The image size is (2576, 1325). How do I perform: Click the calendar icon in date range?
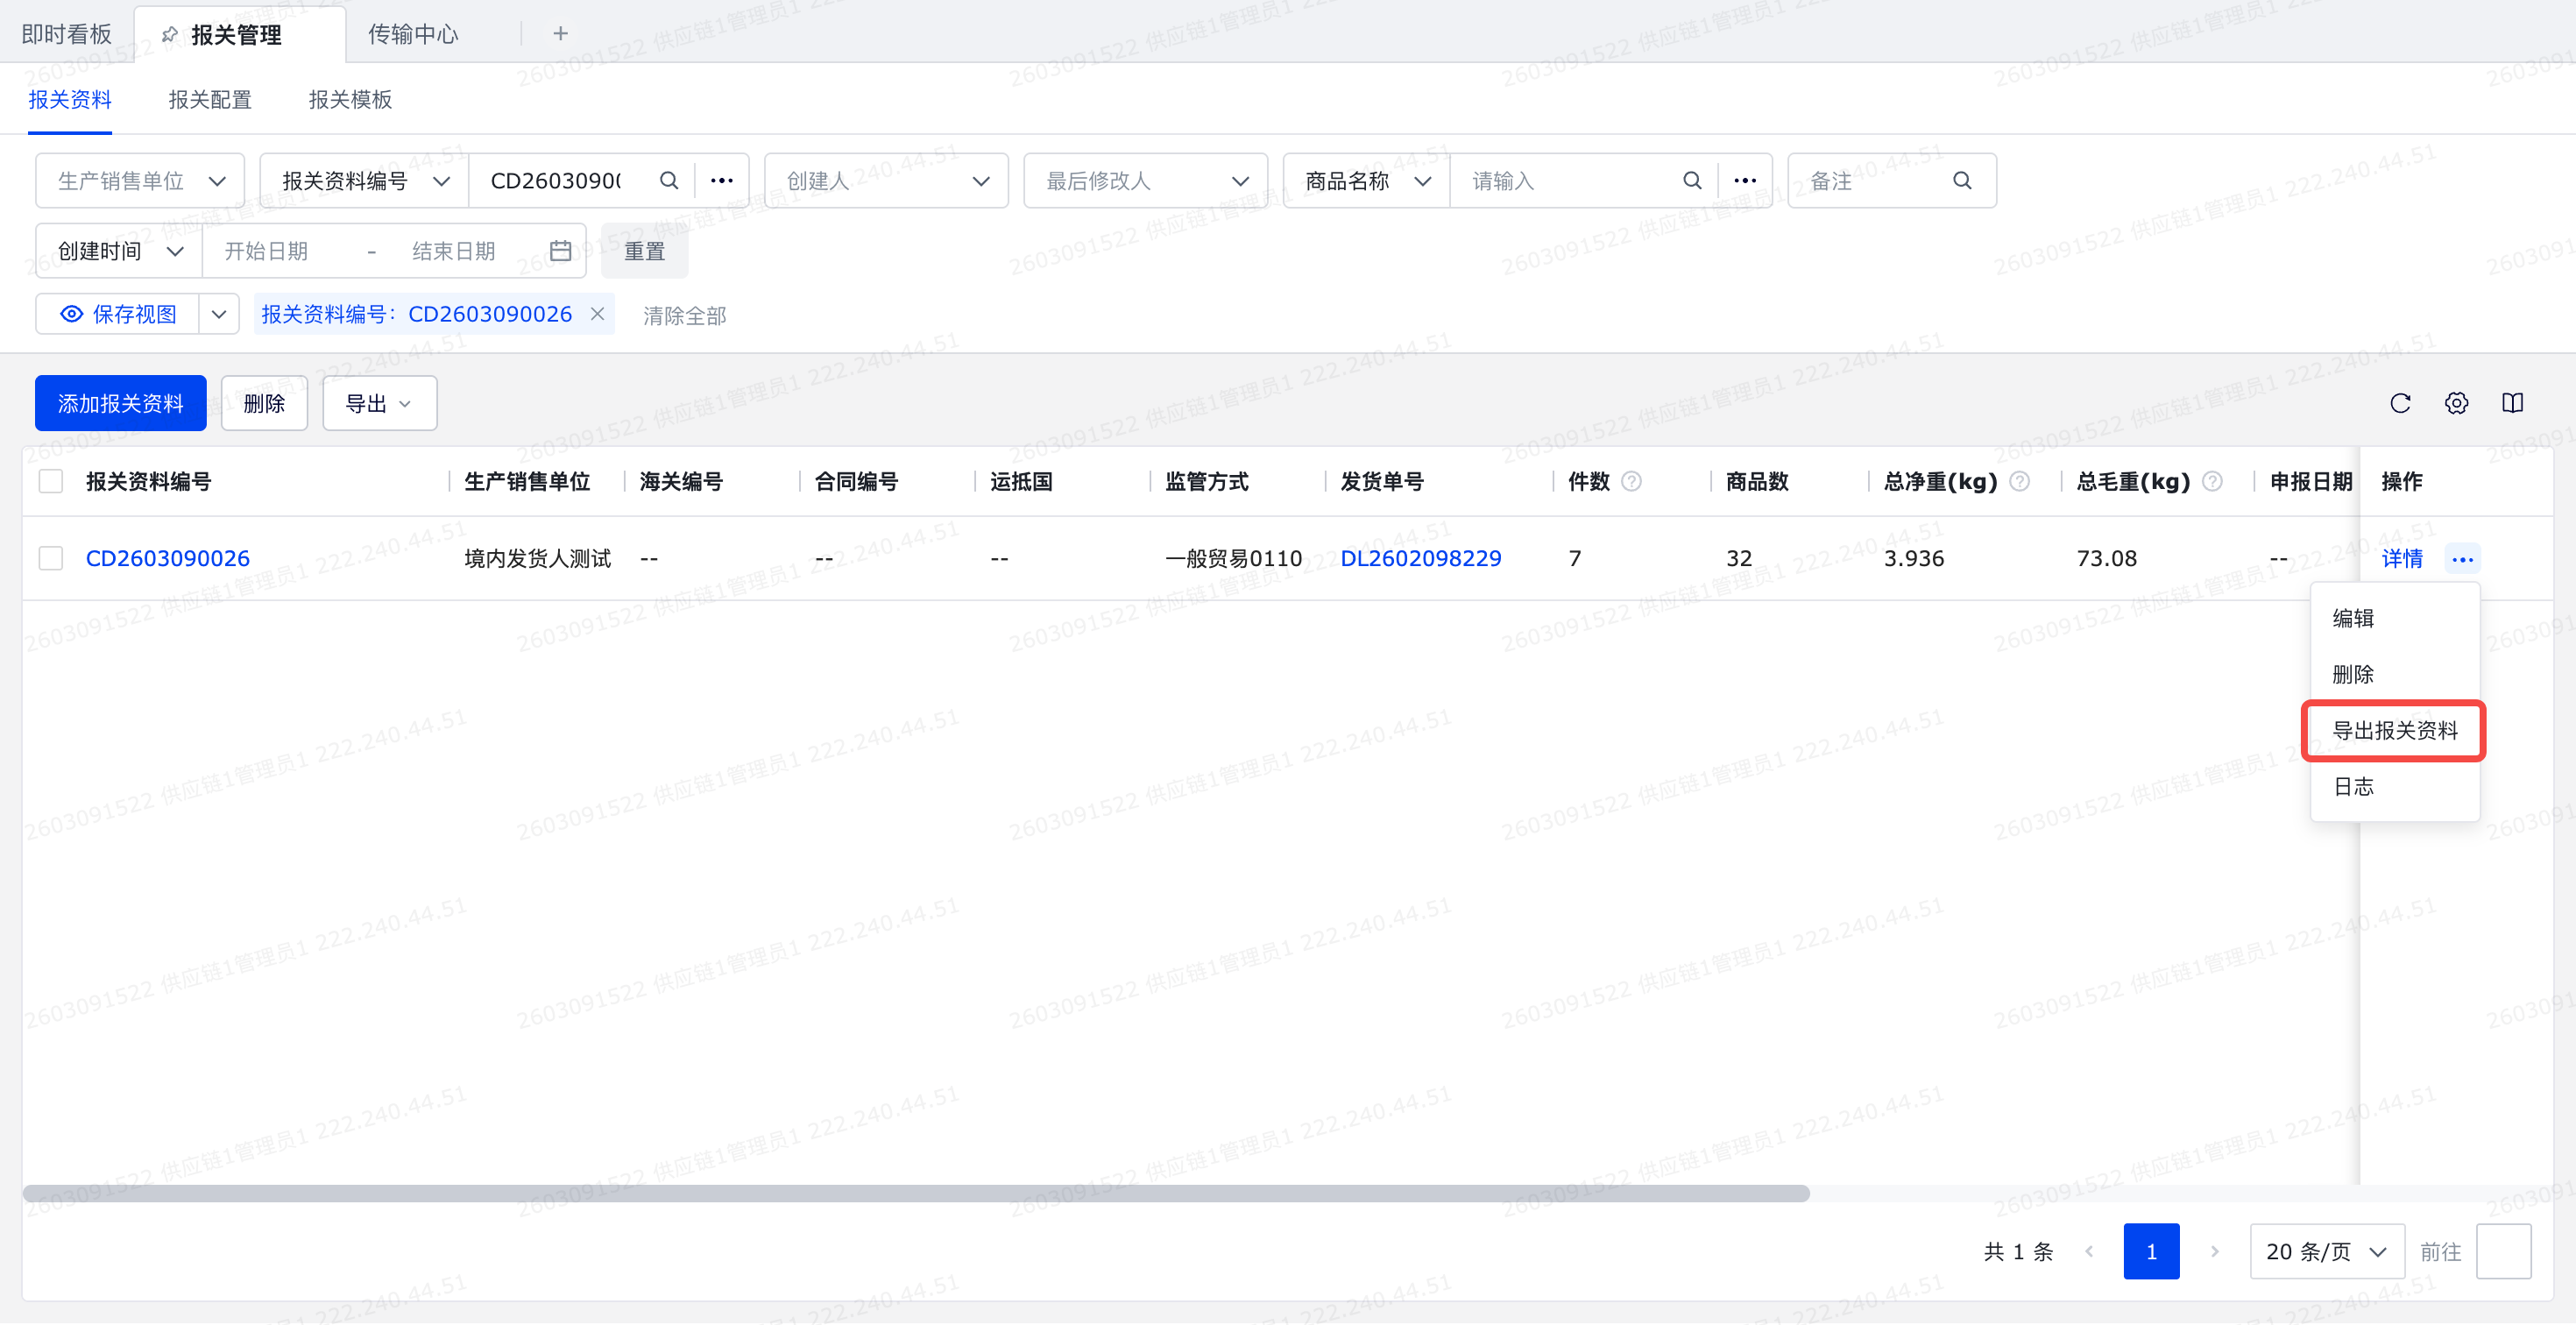click(x=561, y=250)
